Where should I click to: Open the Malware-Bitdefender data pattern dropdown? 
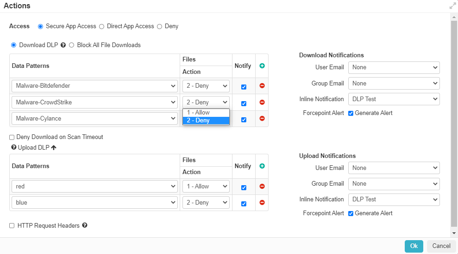pyautogui.click(x=94, y=86)
